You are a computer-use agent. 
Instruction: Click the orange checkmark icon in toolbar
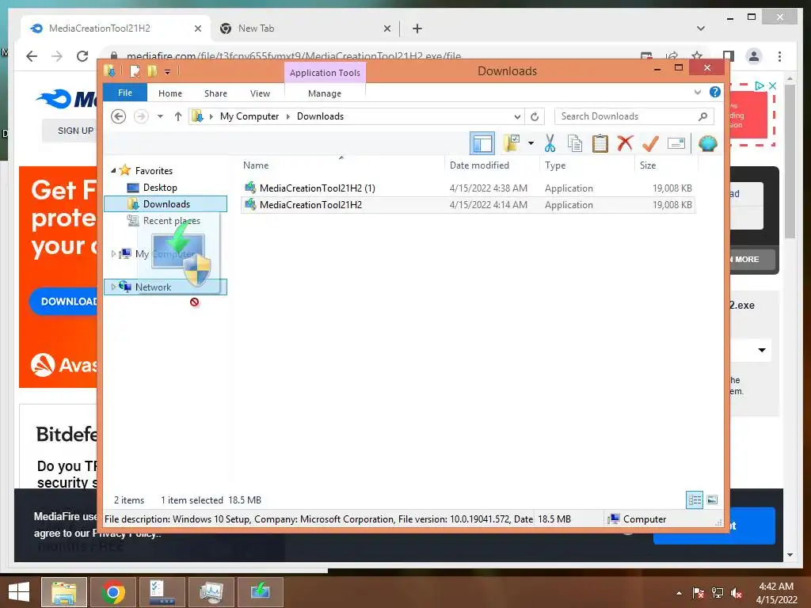(x=650, y=143)
